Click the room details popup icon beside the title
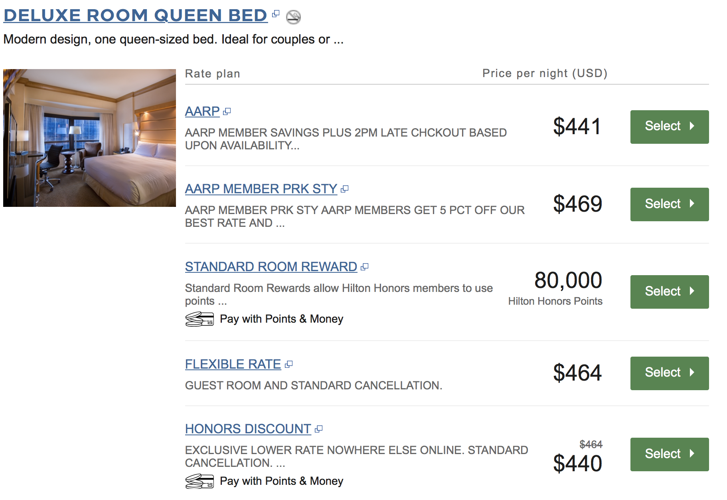The width and height of the screenshot is (727, 500). click(x=275, y=14)
